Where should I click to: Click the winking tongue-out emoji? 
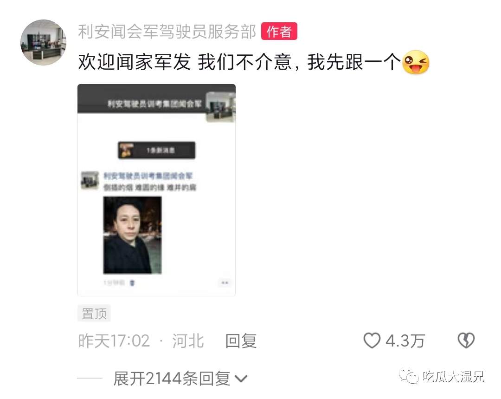point(415,62)
